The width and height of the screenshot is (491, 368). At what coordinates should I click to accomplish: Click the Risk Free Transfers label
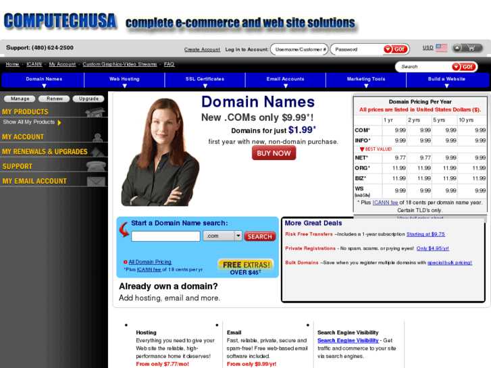pyautogui.click(x=309, y=234)
